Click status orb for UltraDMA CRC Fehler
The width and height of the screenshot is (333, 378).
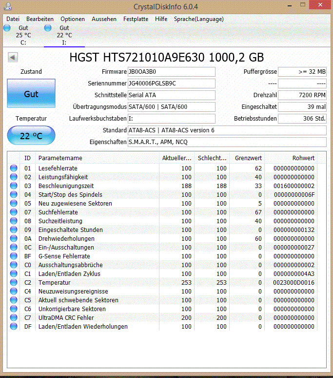(x=14, y=317)
